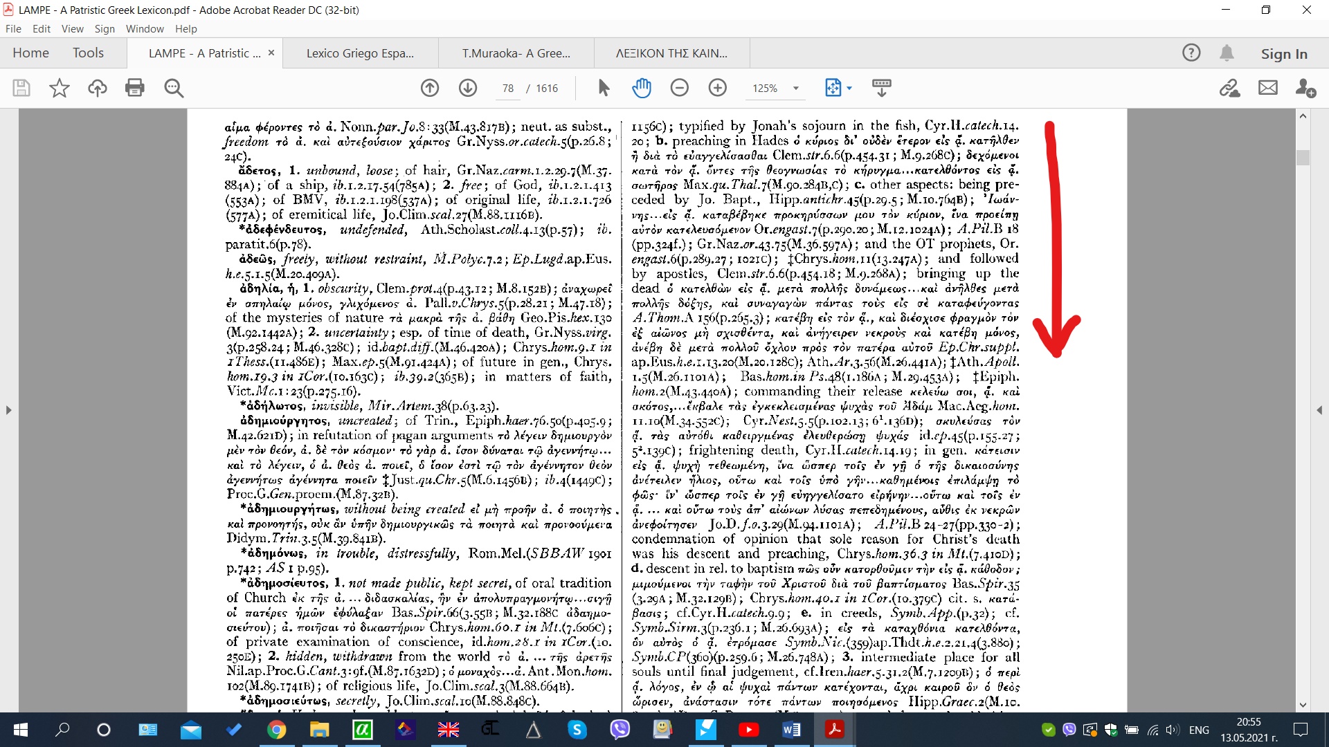Expand the fit page options dropdown
This screenshot has height=747, width=1329.
pyautogui.click(x=849, y=89)
